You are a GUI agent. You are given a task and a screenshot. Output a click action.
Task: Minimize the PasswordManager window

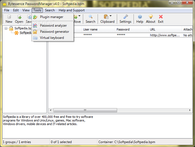point(172,2)
